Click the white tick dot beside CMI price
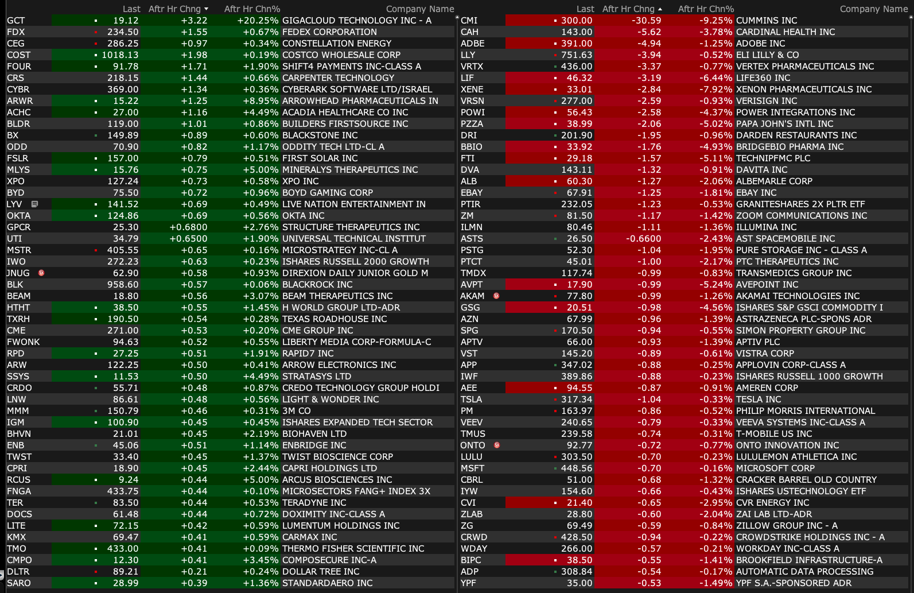 pyautogui.click(x=555, y=21)
